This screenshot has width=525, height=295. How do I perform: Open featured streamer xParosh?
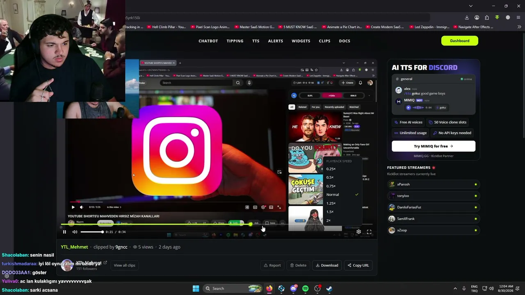tap(433, 184)
